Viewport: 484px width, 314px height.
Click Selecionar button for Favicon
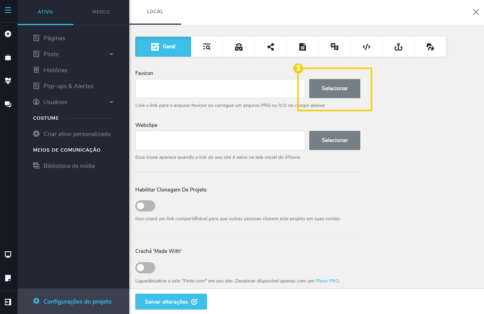[x=334, y=89]
